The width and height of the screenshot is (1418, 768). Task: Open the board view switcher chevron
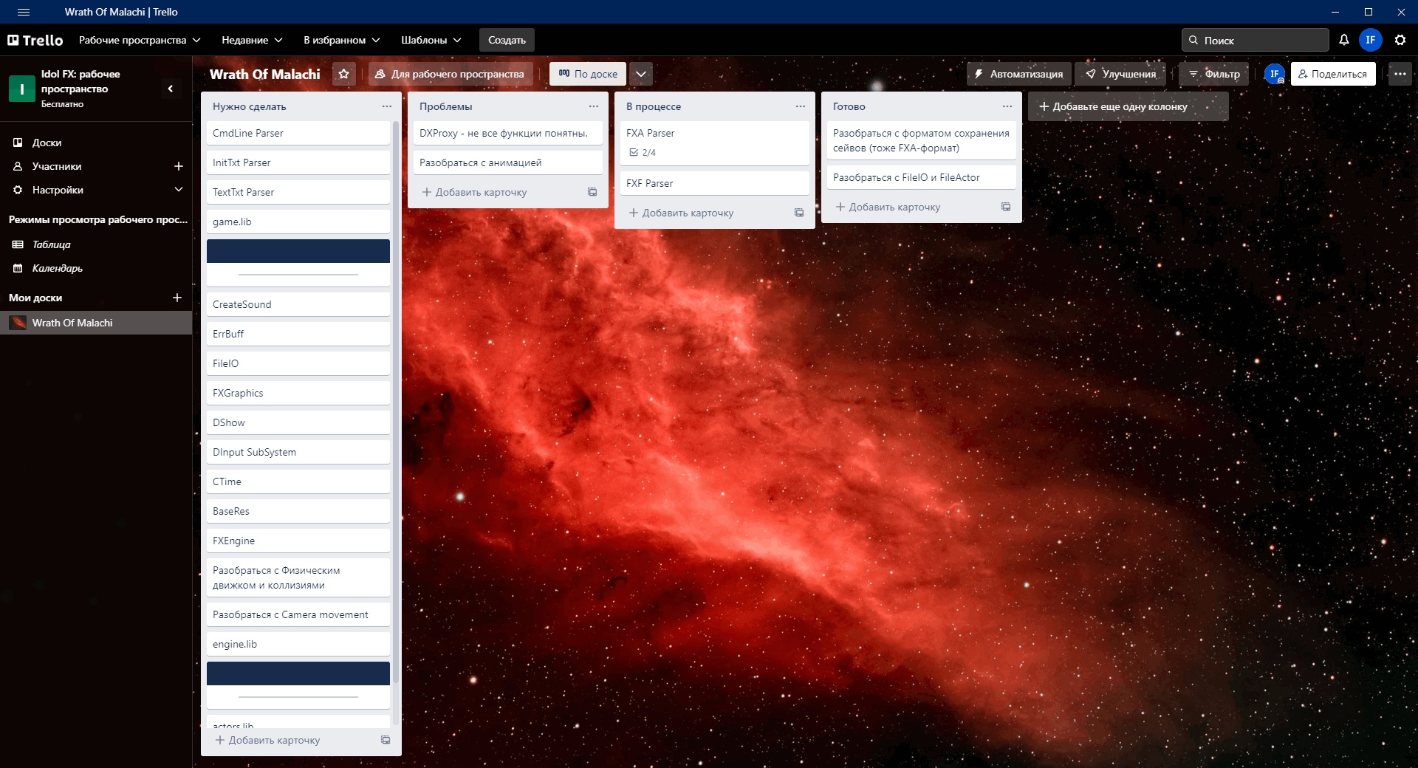click(641, 74)
